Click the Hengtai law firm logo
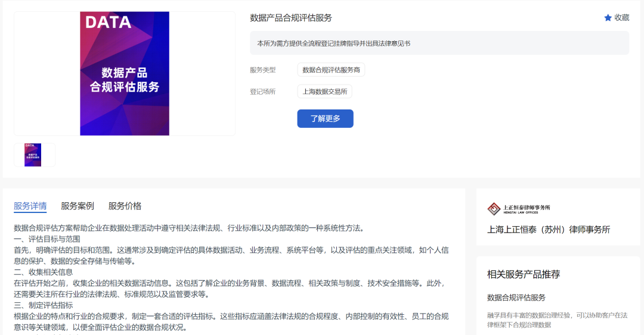Viewport: 644px width, 335px height. [x=519, y=209]
